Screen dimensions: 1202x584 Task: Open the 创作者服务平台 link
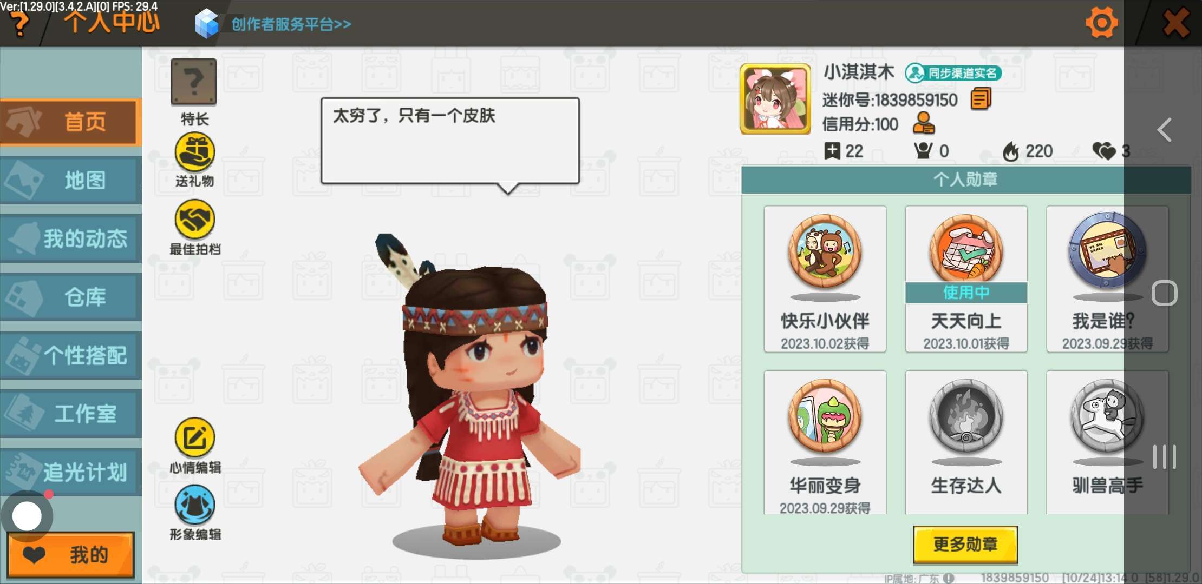[291, 24]
